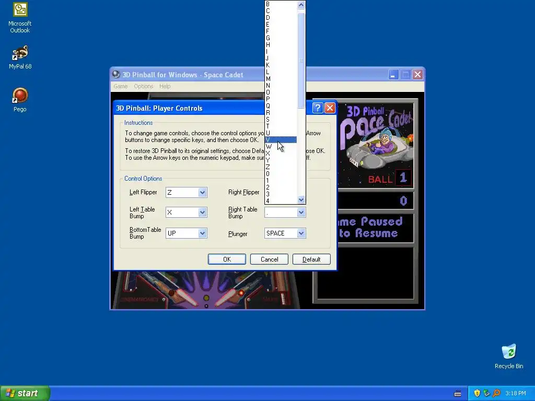This screenshot has height=401, width=535.
Task: Expand the Left Table Bump dropdown
Action: click(x=202, y=213)
